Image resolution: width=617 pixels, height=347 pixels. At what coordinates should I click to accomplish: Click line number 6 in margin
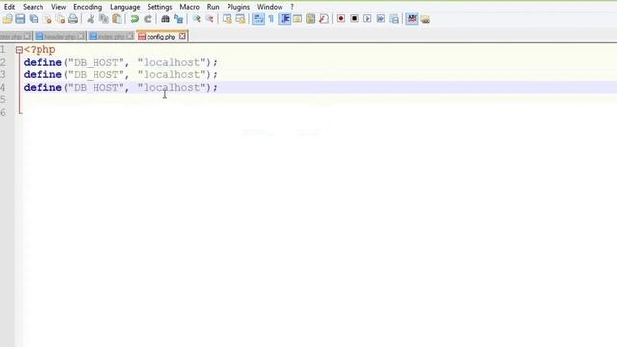tap(3, 113)
